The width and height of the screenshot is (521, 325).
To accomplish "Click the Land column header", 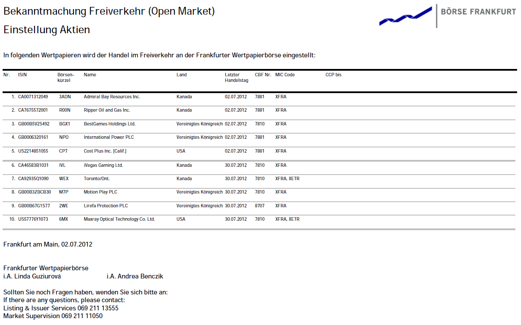I will pos(181,74).
